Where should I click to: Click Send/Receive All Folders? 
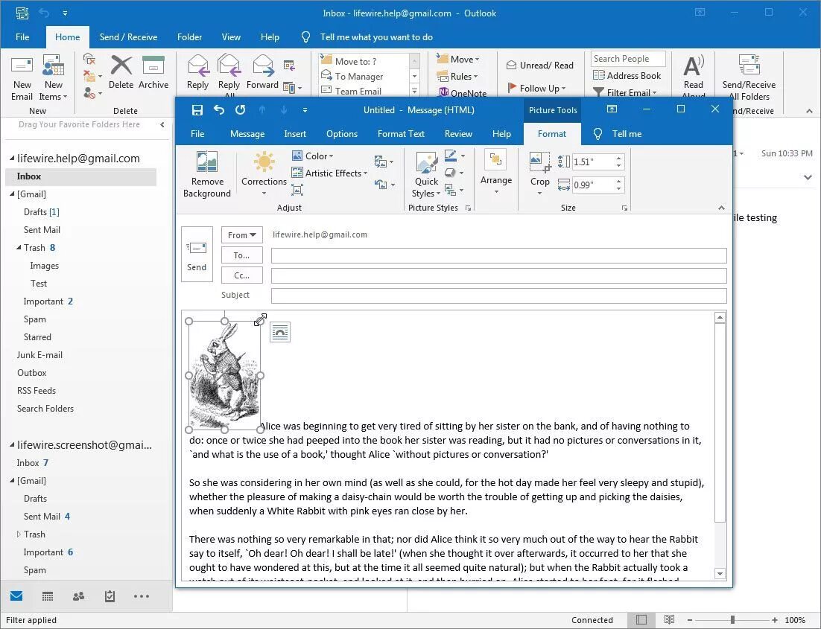[749, 77]
